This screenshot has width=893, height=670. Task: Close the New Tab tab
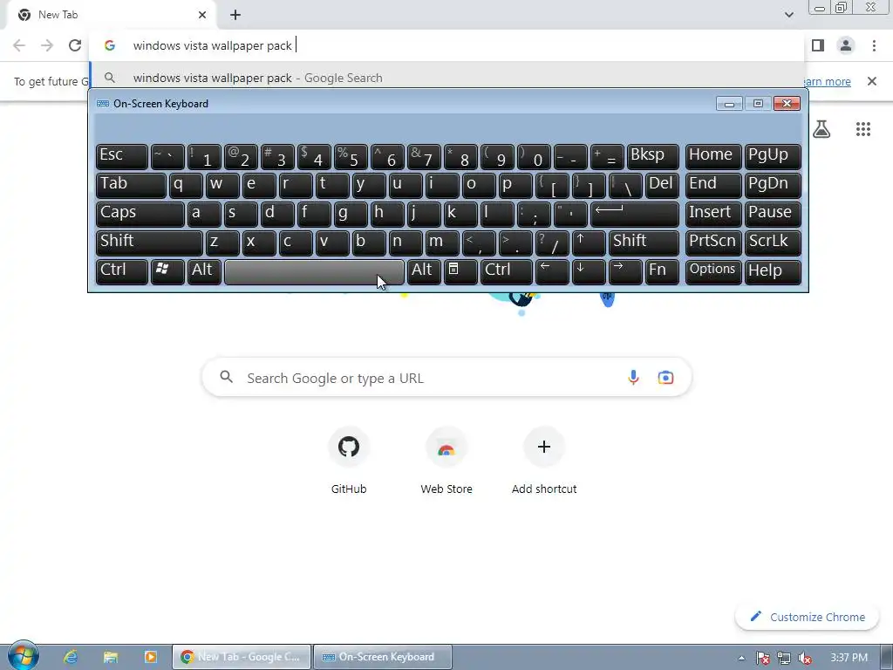point(202,15)
